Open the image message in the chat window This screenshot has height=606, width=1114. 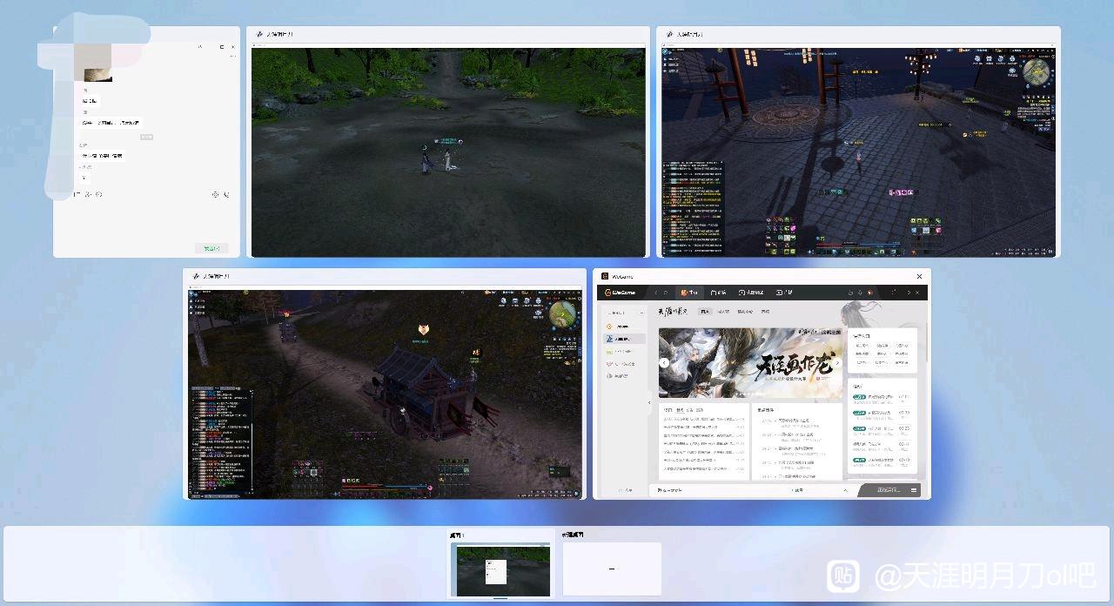coord(97,75)
